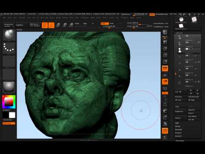Pick a color in the color picker square
The height and width of the screenshot is (154, 205).
9,102
